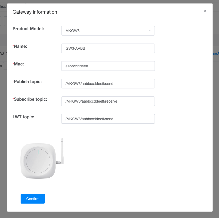Open the Product Model dropdown

[x=108, y=31]
